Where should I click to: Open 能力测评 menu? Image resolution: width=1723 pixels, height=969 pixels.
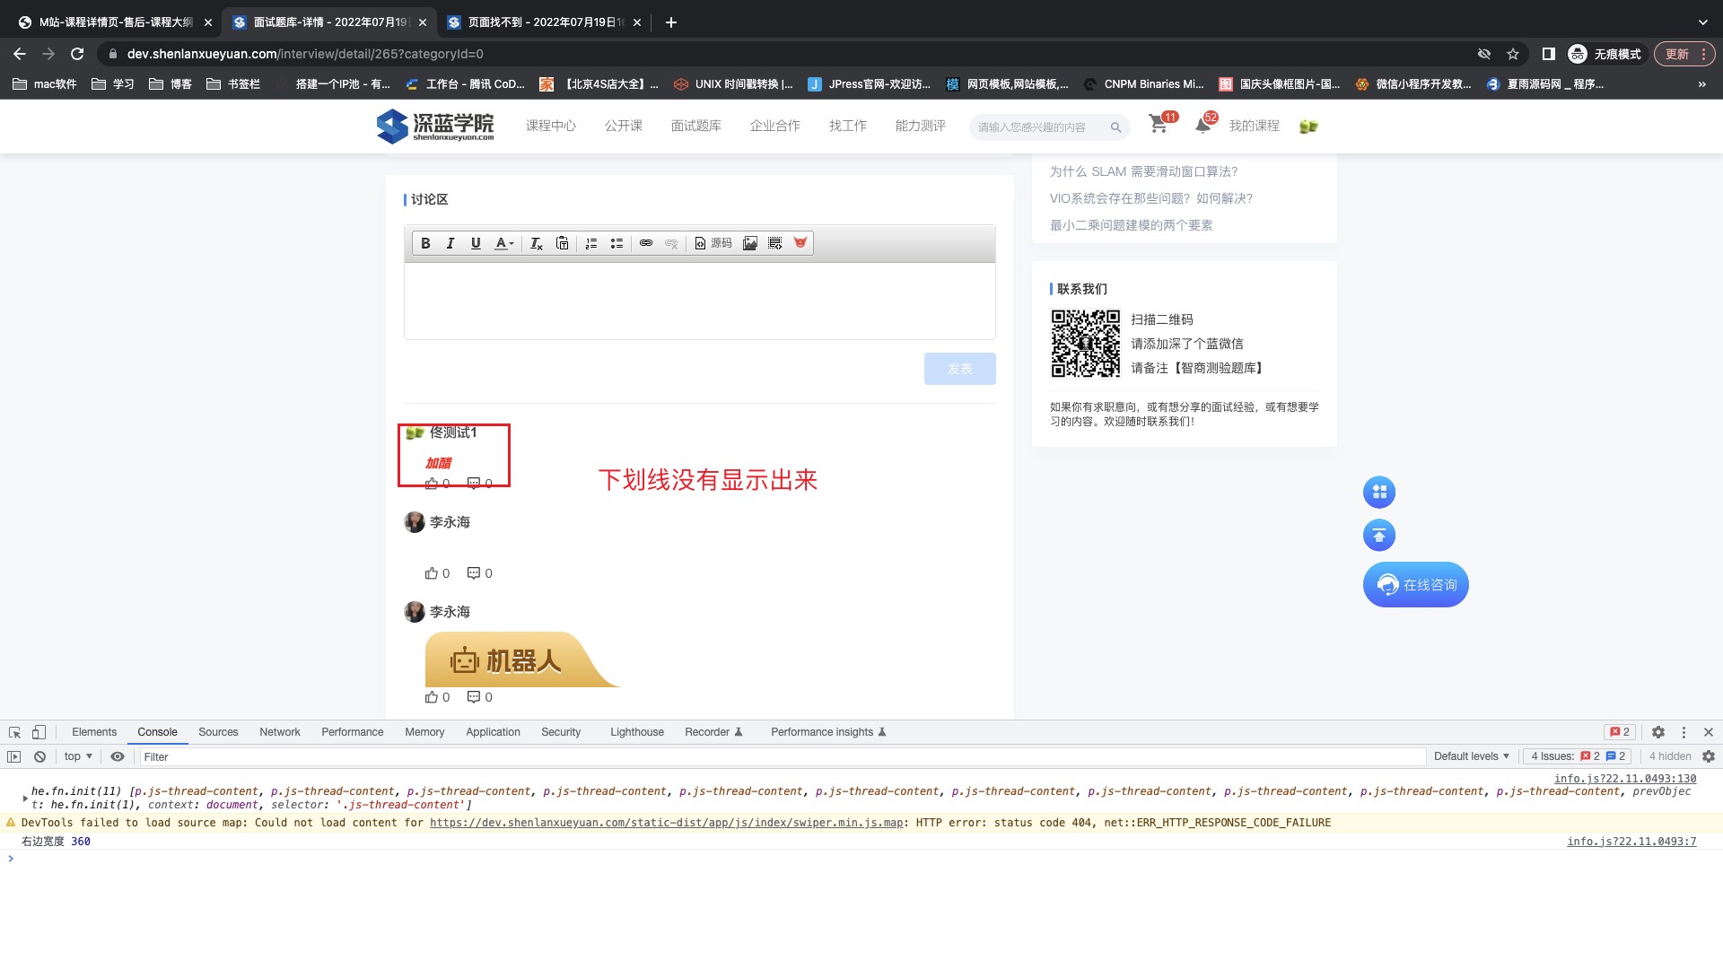point(920,126)
